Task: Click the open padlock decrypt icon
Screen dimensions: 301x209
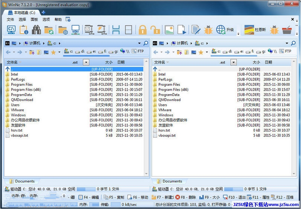Action: pyautogui.click(x=155, y=30)
